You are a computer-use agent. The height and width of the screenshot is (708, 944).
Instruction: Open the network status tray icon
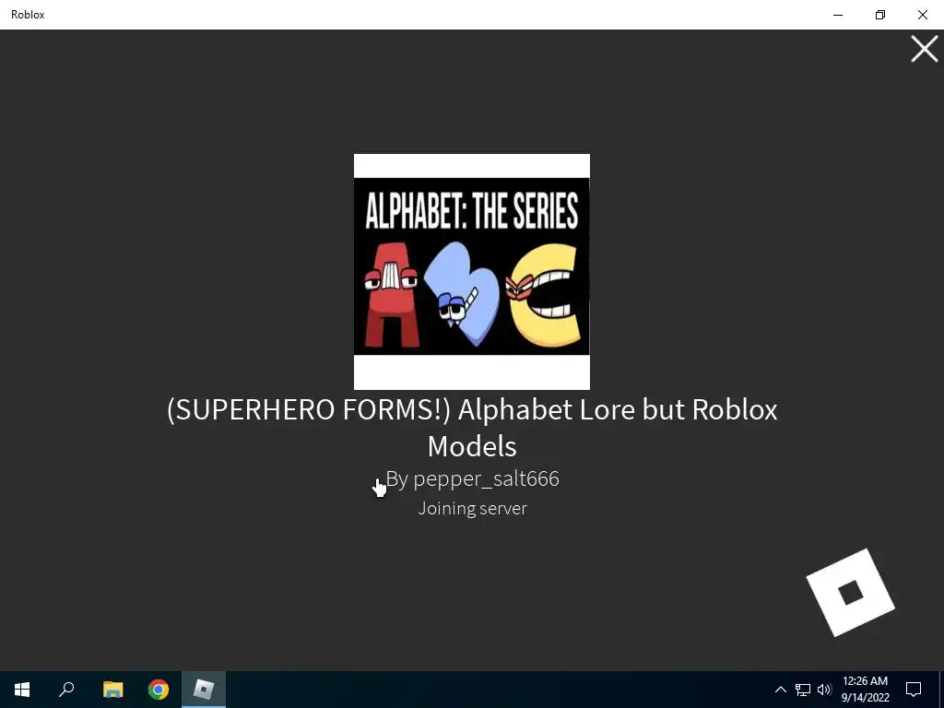(x=803, y=690)
